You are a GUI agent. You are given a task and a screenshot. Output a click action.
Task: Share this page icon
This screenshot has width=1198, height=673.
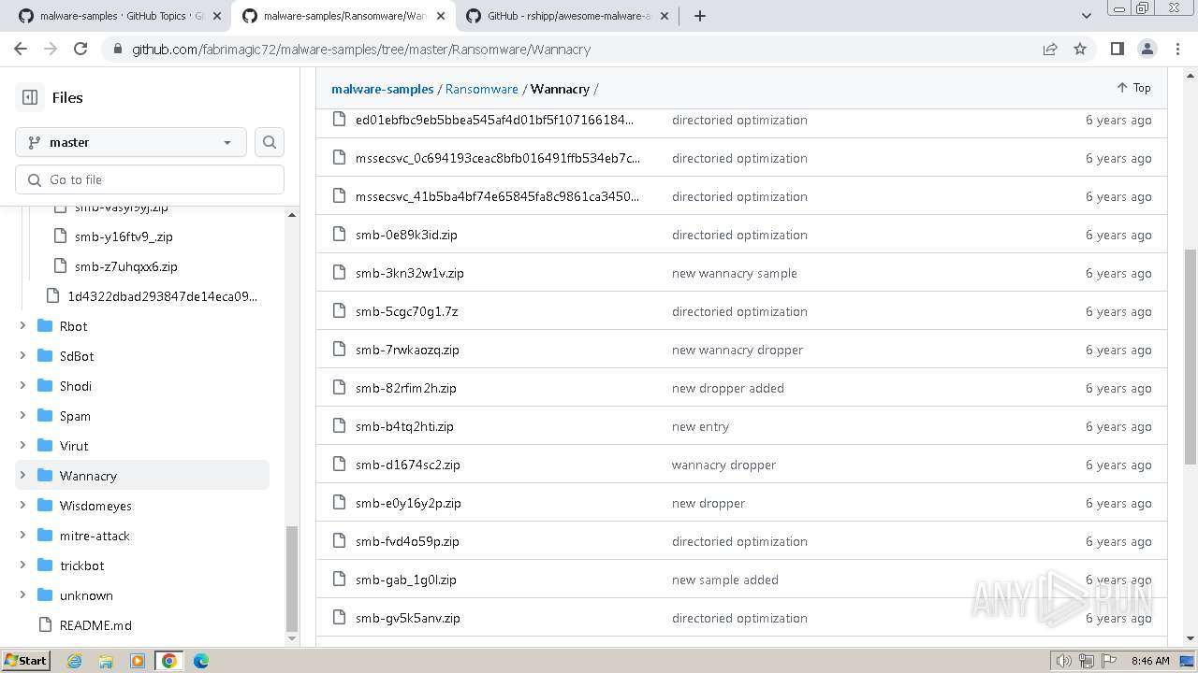(1050, 50)
